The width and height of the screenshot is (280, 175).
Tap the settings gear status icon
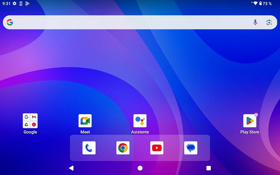click(x=15, y=3)
